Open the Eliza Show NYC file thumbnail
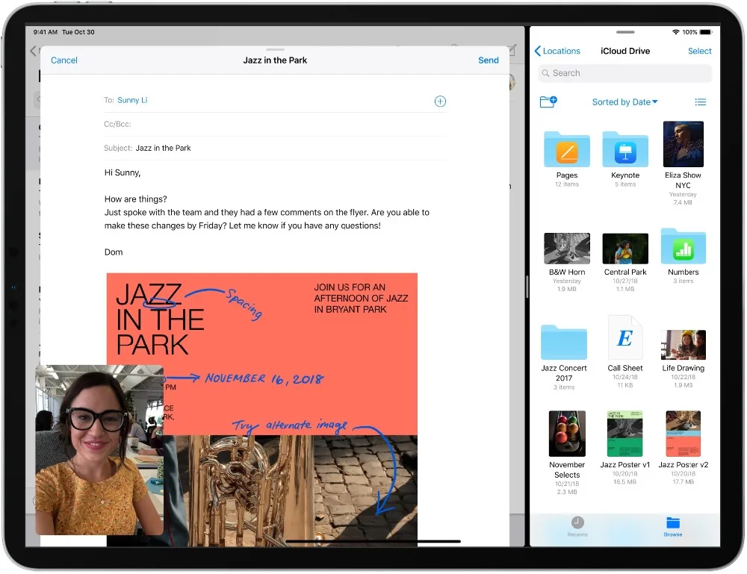 (684, 144)
